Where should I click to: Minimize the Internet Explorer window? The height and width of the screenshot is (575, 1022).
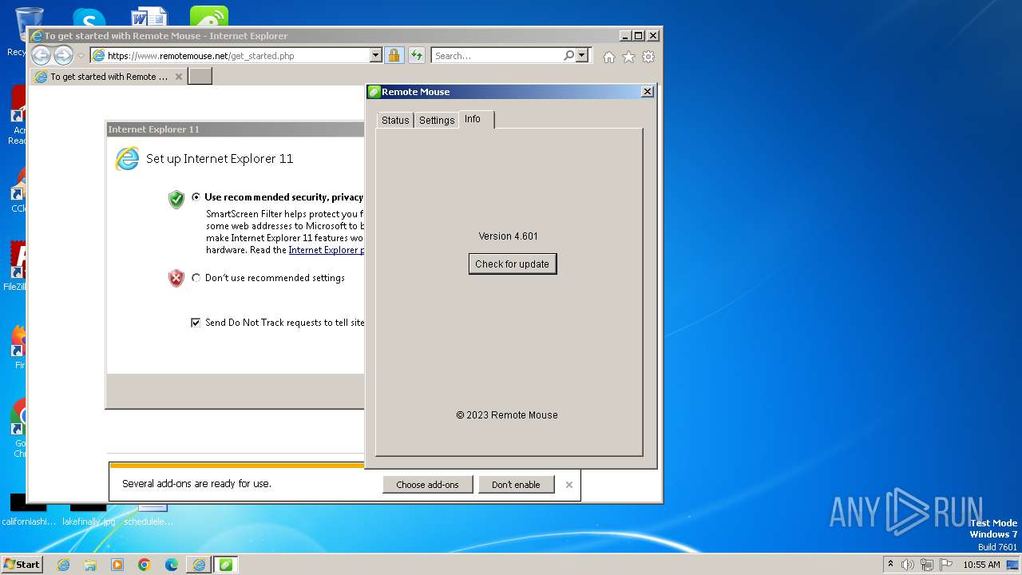[624, 36]
